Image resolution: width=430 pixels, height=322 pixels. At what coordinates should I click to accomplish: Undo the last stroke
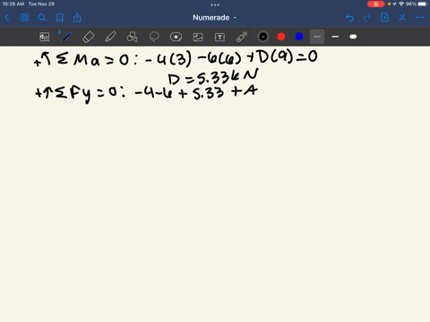click(349, 18)
